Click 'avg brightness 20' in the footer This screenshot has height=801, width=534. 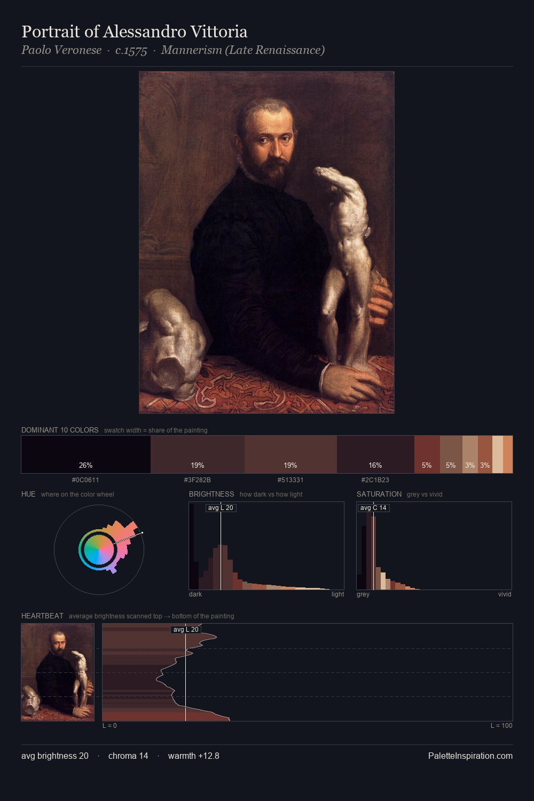[55, 756]
